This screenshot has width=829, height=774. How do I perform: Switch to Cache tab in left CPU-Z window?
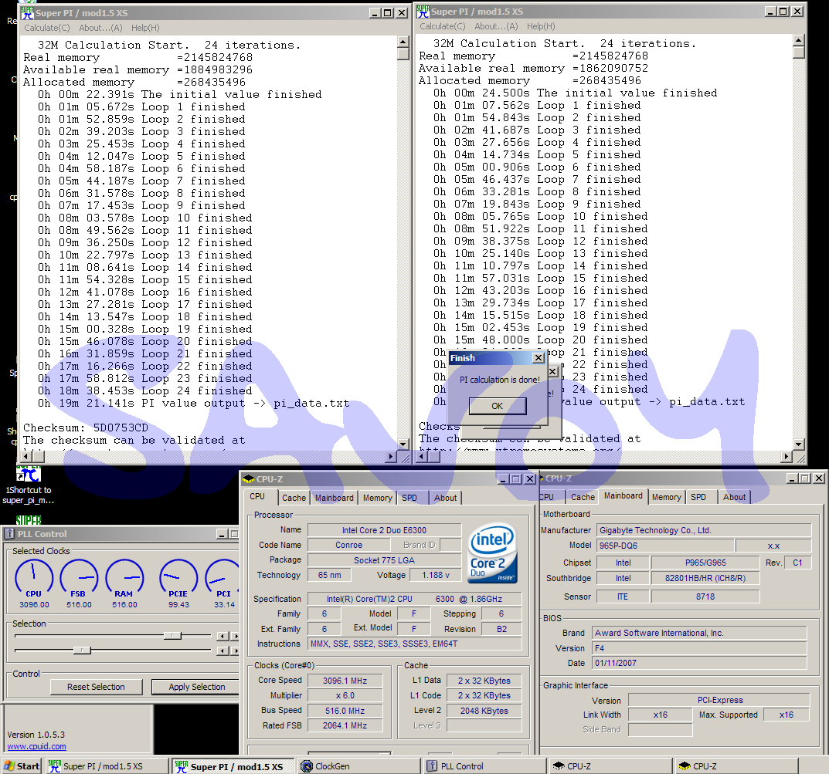pyautogui.click(x=294, y=498)
